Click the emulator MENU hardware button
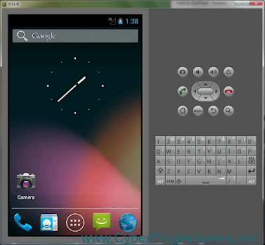Screen dimensions: 265x245 point(198,111)
